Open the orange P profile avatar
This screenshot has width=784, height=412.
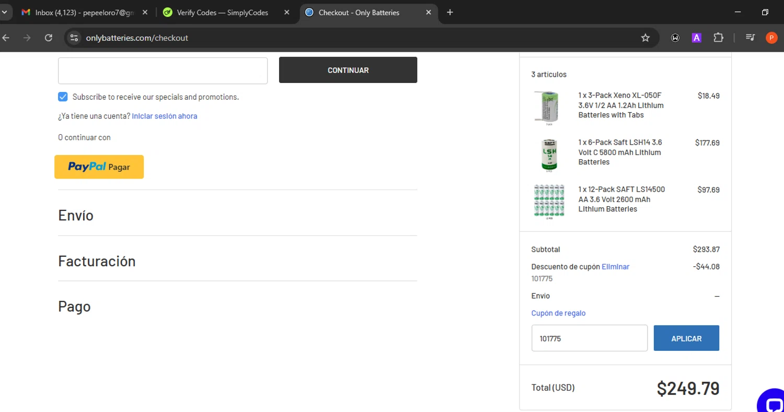771,38
